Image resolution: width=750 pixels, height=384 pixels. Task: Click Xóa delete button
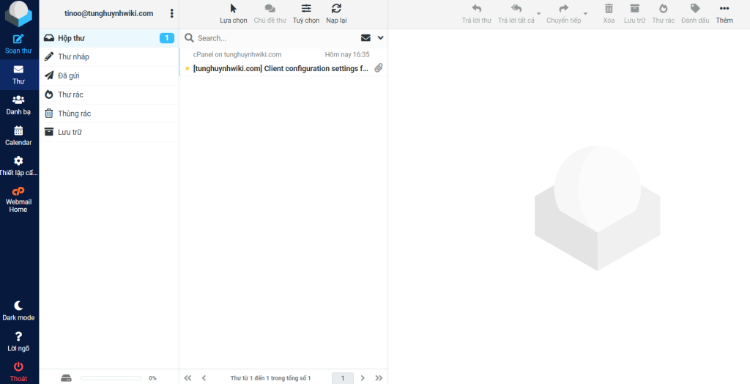click(609, 13)
